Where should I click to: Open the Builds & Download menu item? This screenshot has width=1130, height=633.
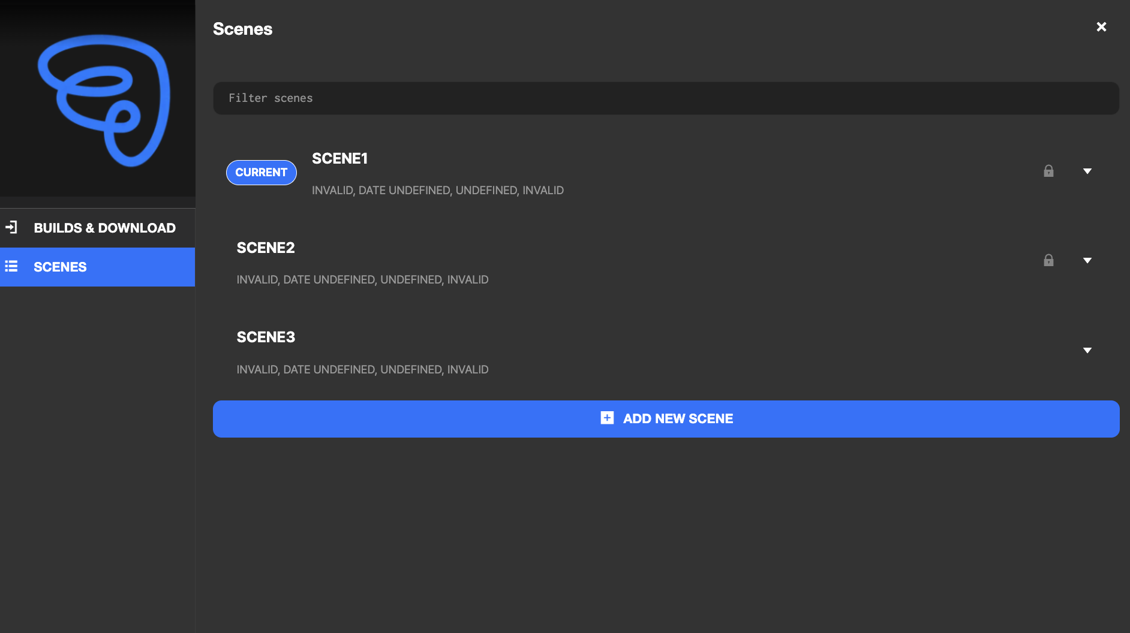coord(104,228)
